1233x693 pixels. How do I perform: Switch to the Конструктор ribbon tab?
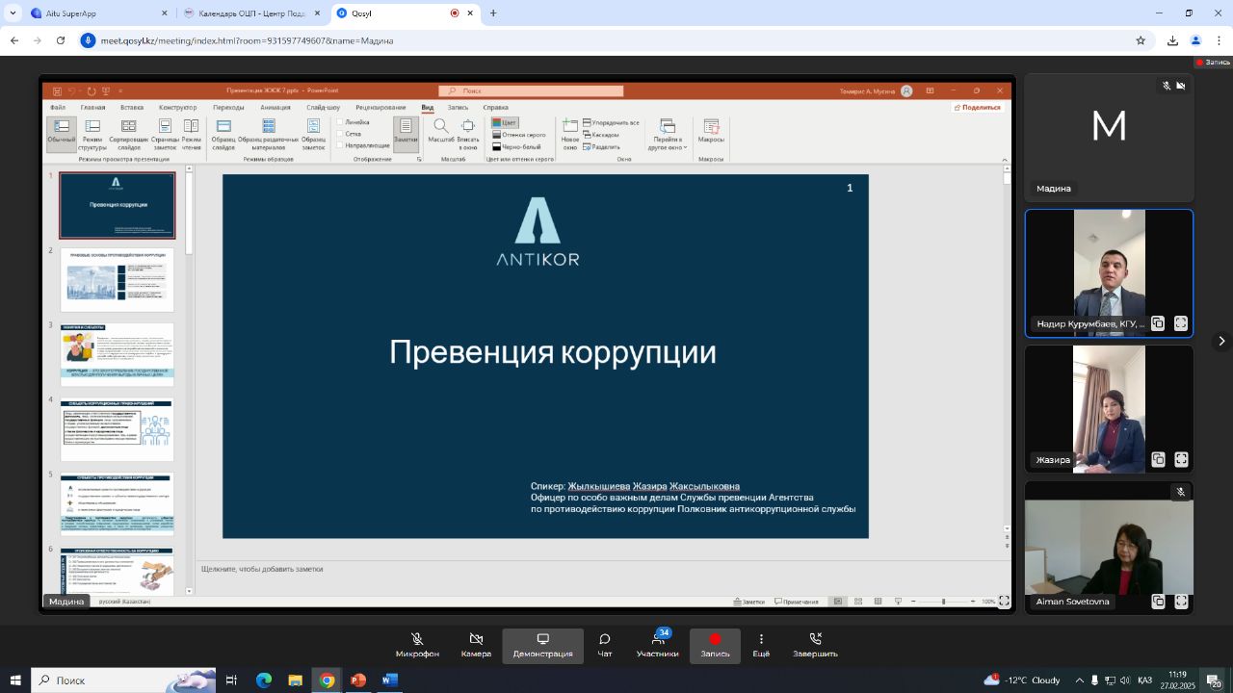click(177, 107)
